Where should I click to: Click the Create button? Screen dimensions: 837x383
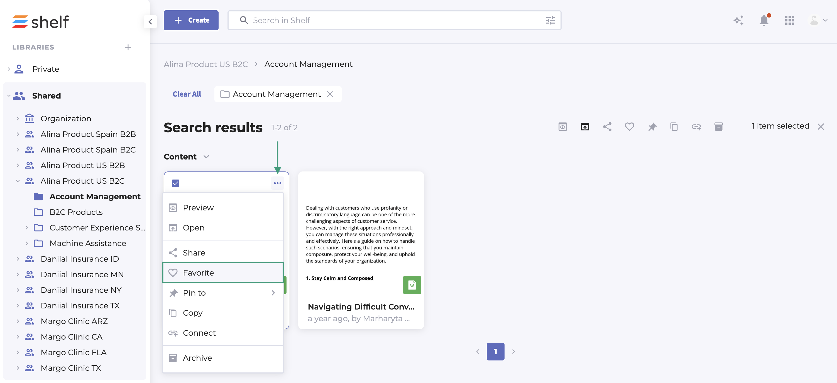191,21
